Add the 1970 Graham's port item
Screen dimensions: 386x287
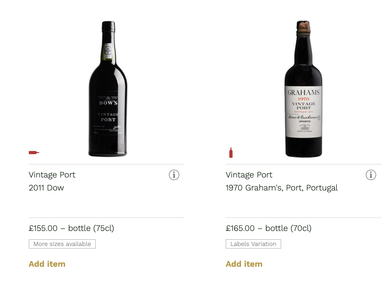click(x=244, y=264)
